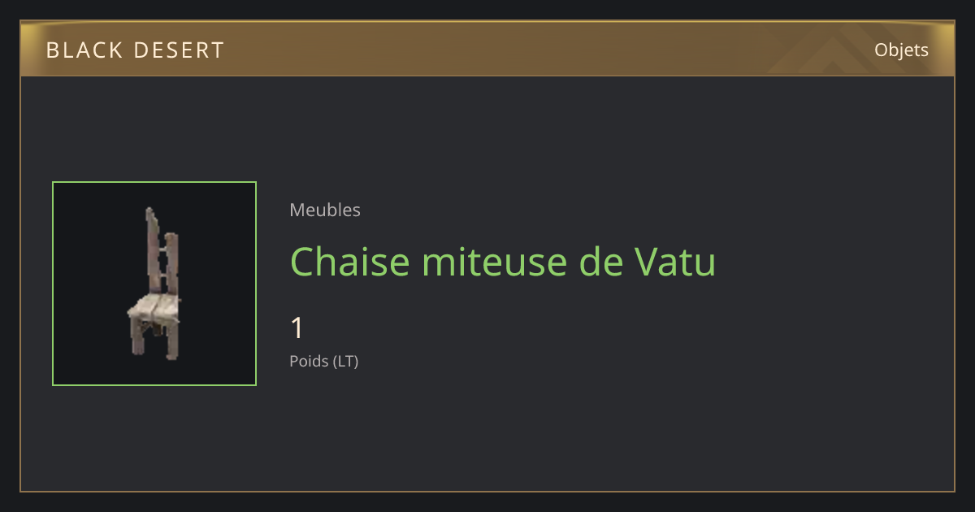Select the Meubles category label
975x512 pixels.
[x=325, y=210]
